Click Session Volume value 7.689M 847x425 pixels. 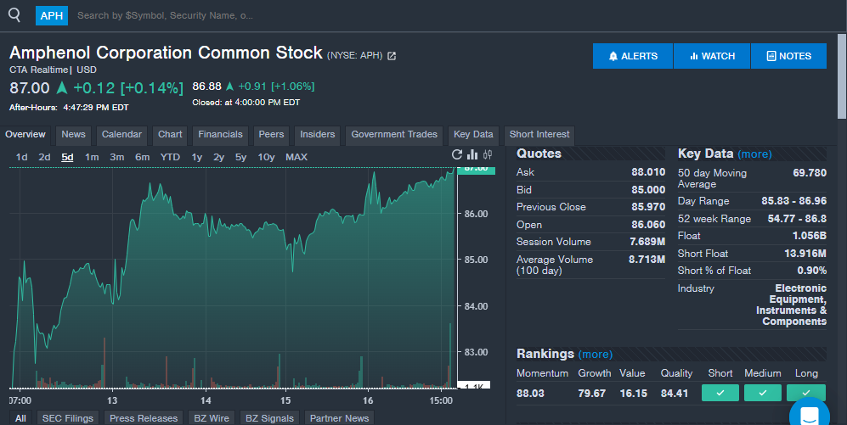(x=647, y=242)
